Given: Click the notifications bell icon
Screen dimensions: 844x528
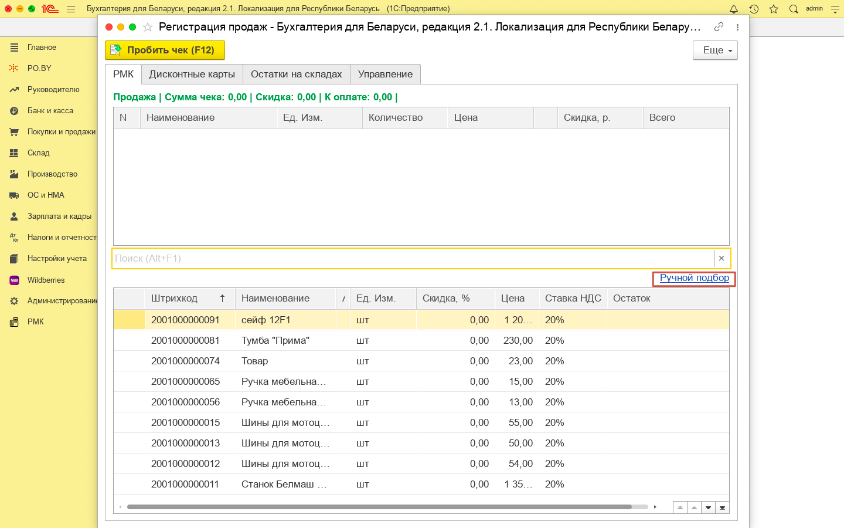Looking at the screenshot, I should (x=733, y=9).
